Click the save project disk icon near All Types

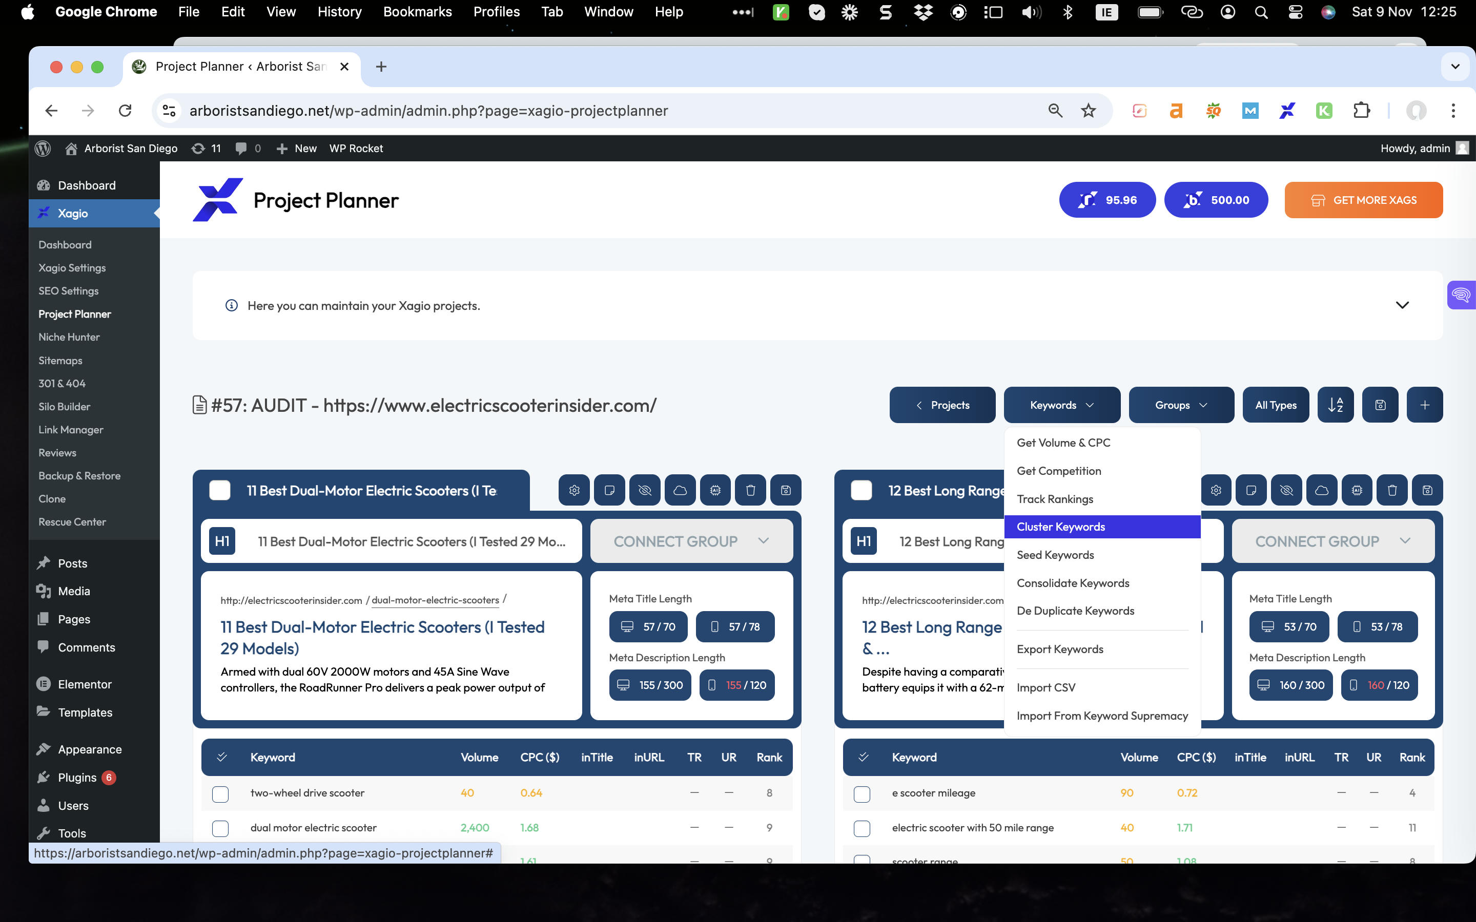[1380, 405]
